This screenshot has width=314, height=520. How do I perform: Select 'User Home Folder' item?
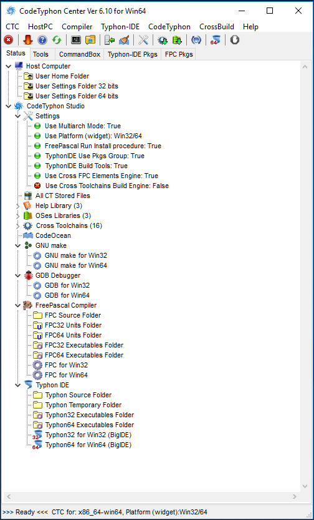(x=62, y=76)
